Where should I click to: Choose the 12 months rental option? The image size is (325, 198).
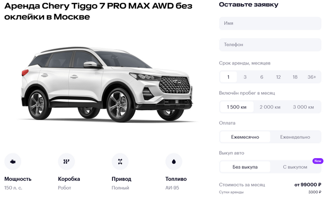pyautogui.click(x=279, y=77)
